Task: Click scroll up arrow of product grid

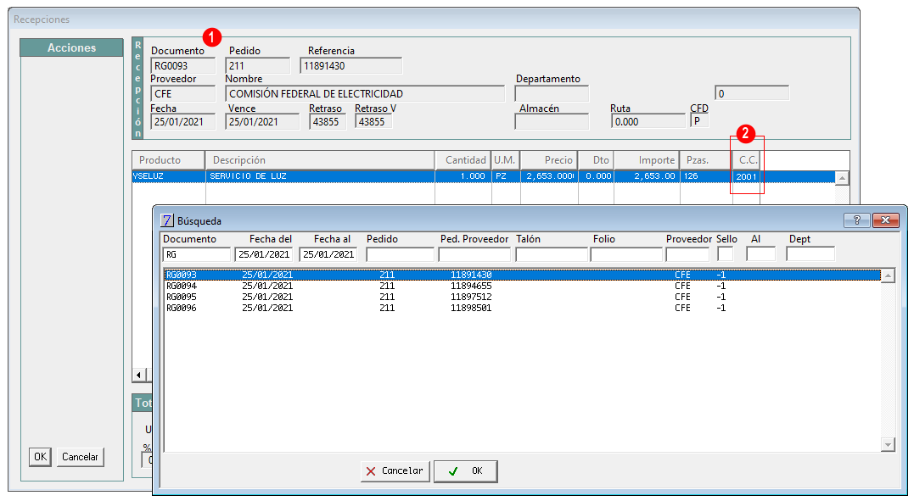Action: tap(842, 178)
